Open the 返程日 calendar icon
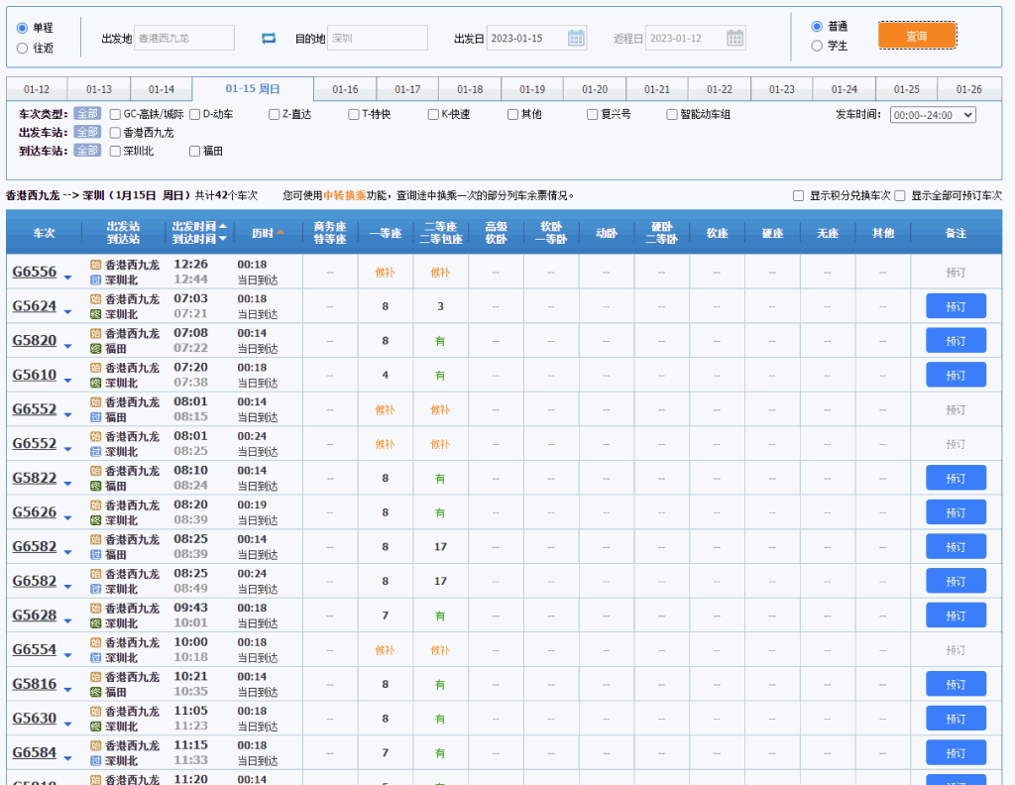1015x785 pixels. pos(733,37)
